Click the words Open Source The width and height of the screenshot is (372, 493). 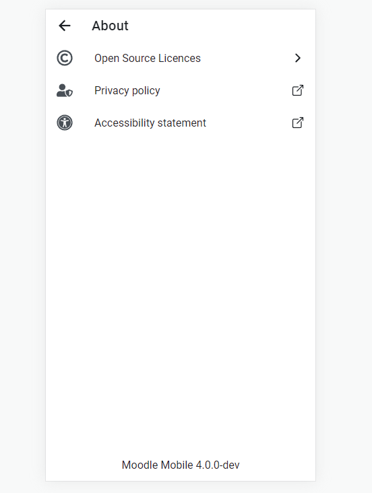coord(125,59)
